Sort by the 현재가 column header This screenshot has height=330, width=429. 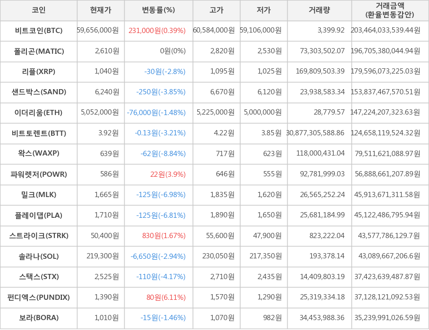101,10
